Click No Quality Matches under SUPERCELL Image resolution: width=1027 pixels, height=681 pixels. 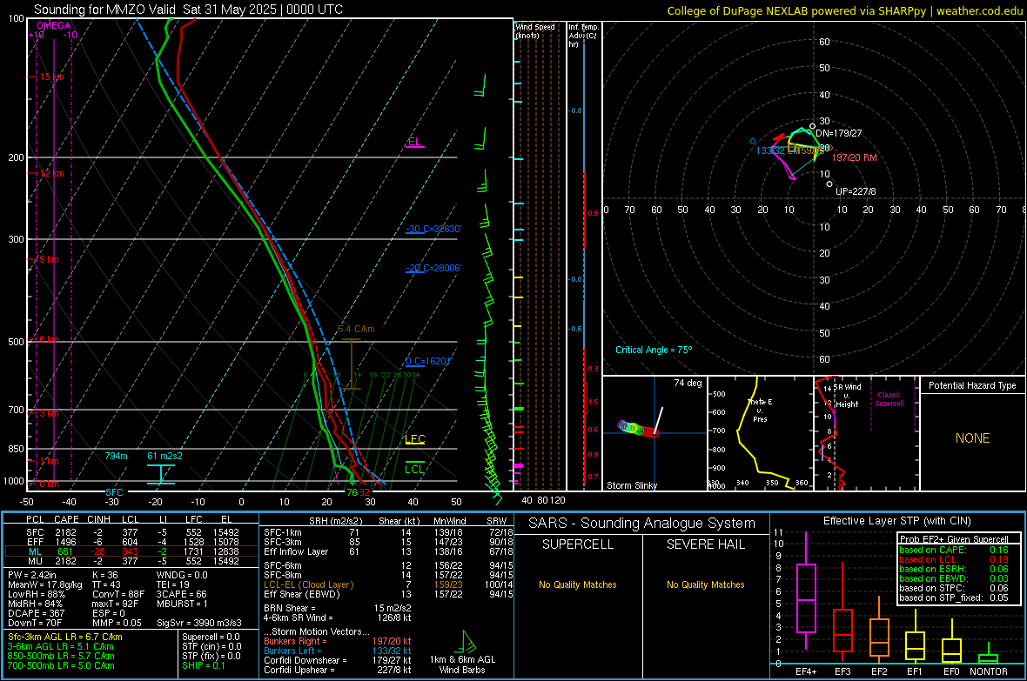578,584
